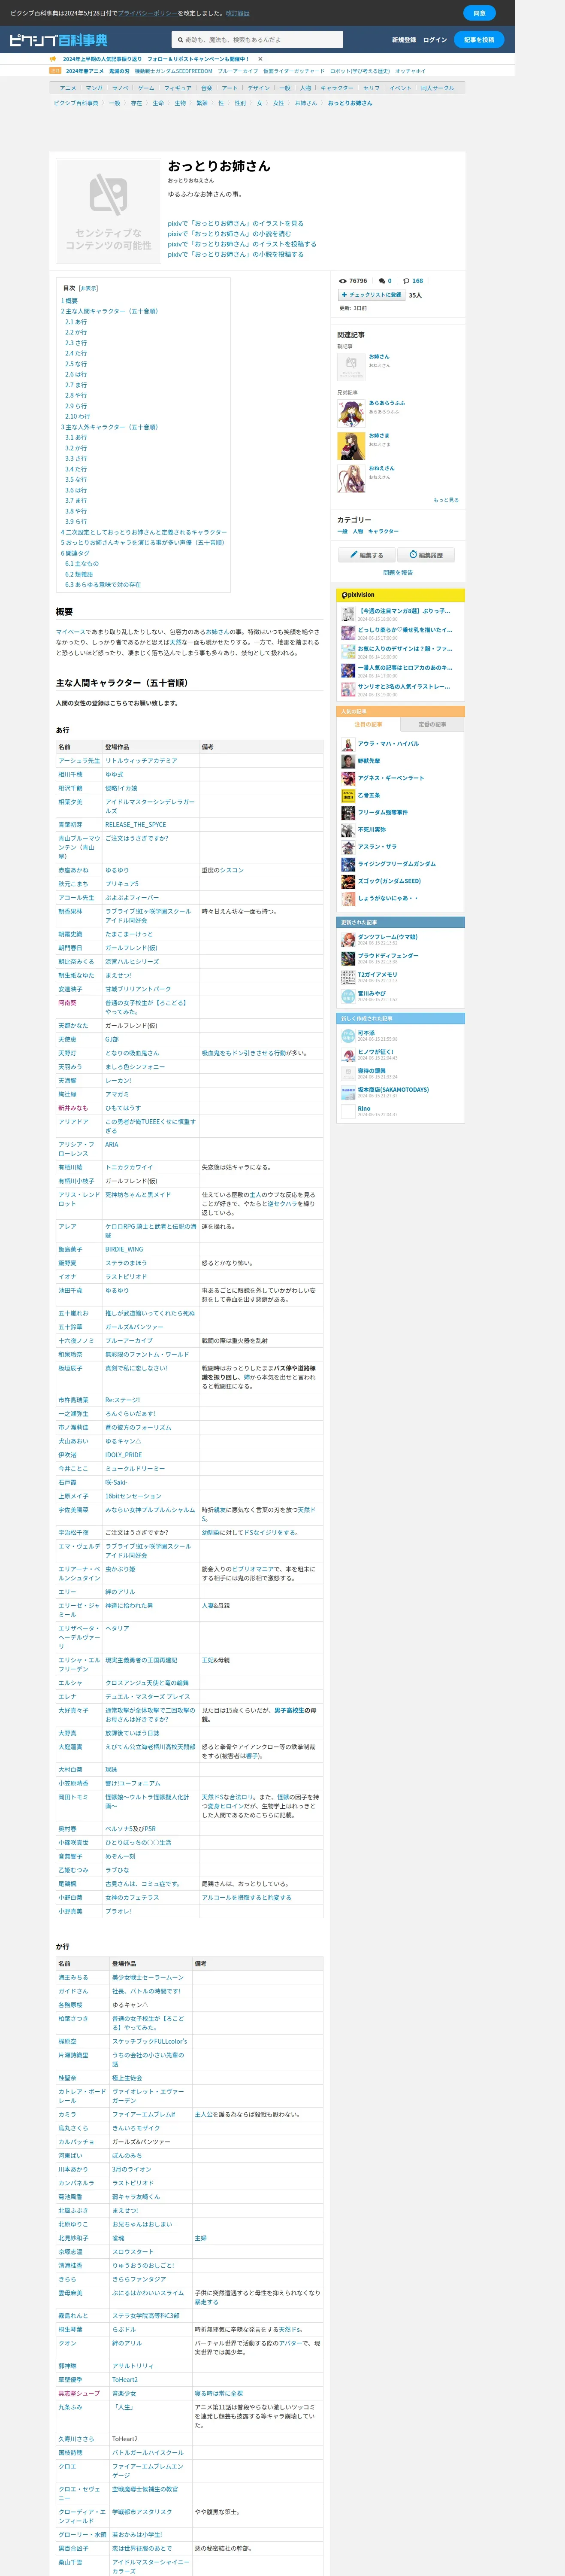Open ダンツフレーム(ウマ娘) thumbnail

(348, 940)
